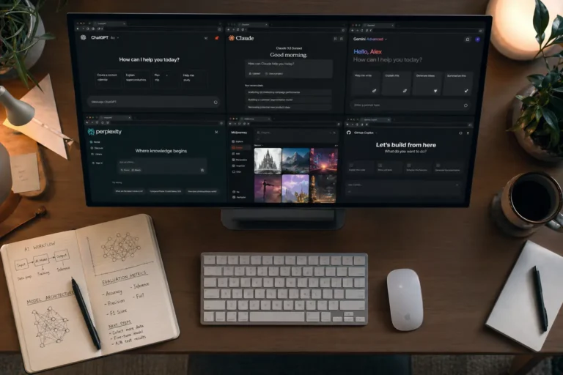
Task: Click the Perplexity logo
Action: (105, 132)
